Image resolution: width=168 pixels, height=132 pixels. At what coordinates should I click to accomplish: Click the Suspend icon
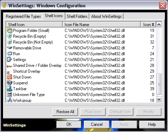[x=10, y=83]
